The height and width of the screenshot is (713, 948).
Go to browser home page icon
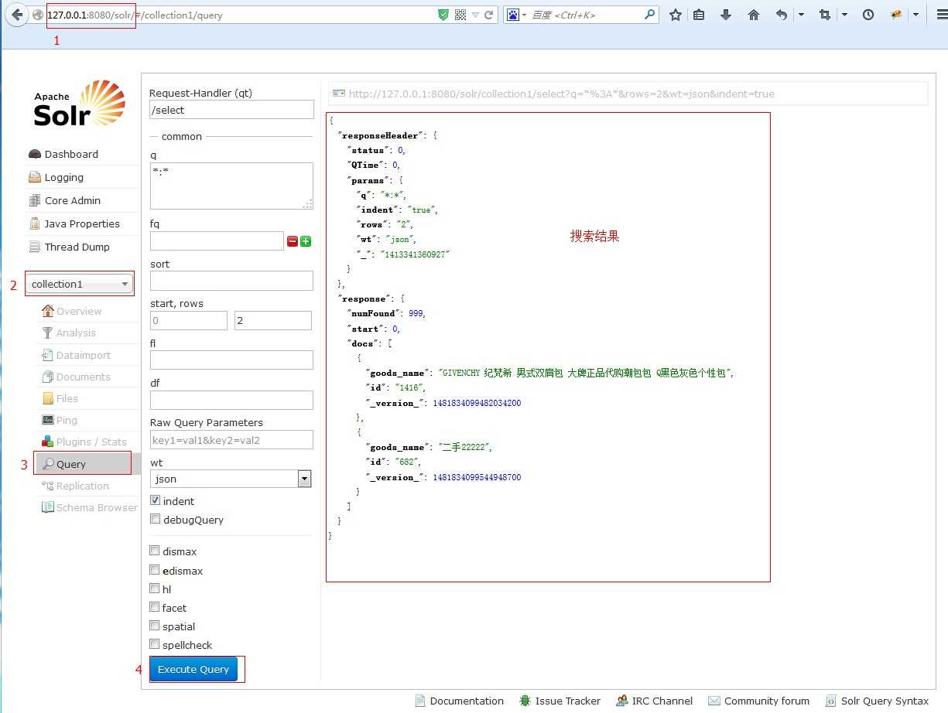click(753, 15)
